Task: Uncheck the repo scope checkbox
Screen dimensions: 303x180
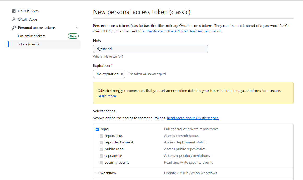Action: point(97,129)
